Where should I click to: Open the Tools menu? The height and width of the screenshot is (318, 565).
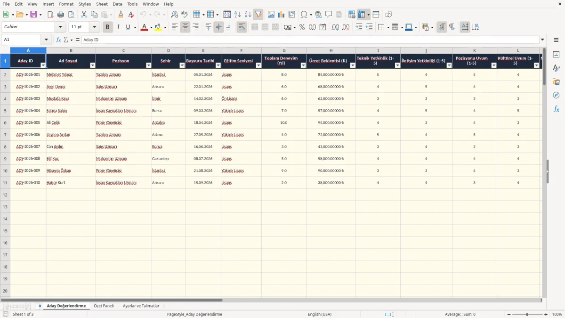tap(132, 4)
